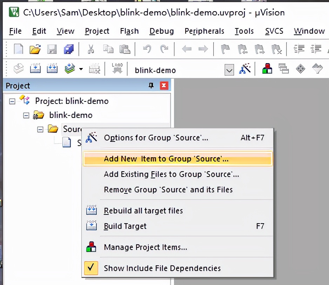The height and width of the screenshot is (285, 329).
Task: Toggle Show Include File Dependencies checkmark
Action: click(x=91, y=268)
